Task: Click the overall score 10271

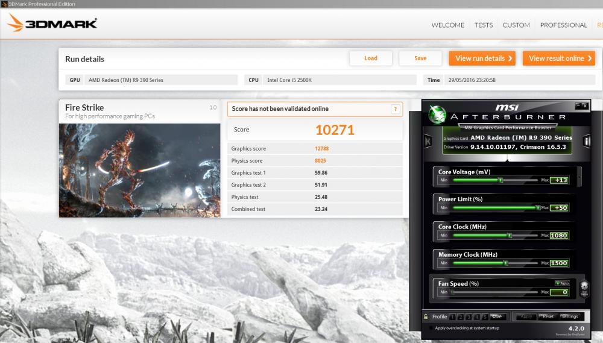Action: coord(335,130)
